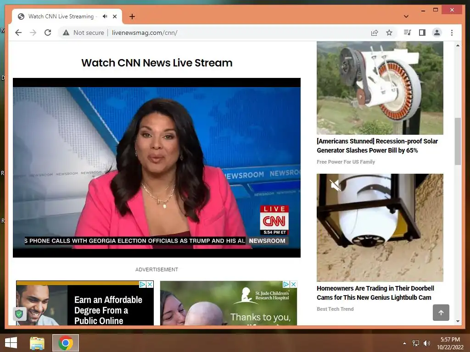
Task: Open the Earn an Affordable Degree ad
Action: click(85, 303)
